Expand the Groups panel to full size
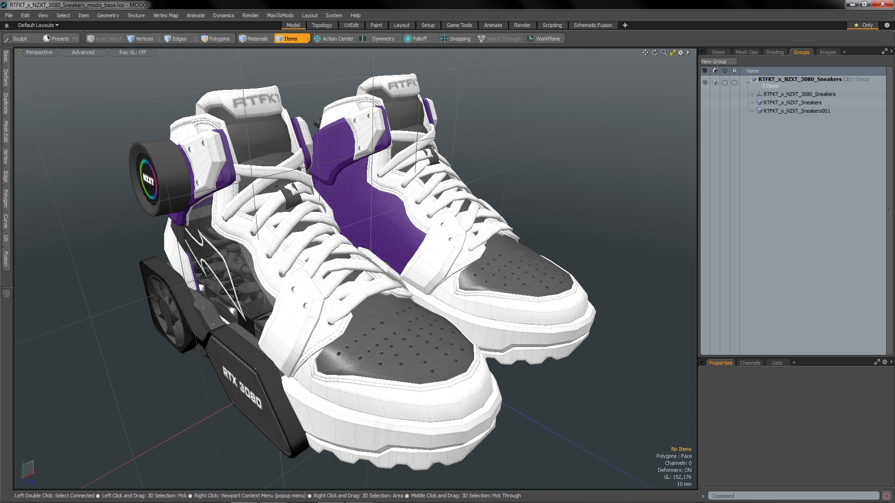The image size is (895, 503). click(x=884, y=52)
